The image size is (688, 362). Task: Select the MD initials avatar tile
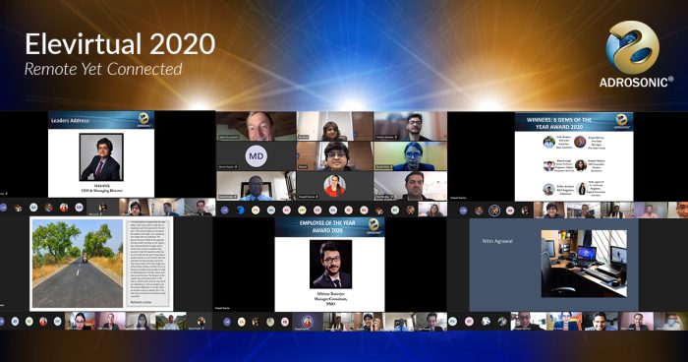[257, 156]
